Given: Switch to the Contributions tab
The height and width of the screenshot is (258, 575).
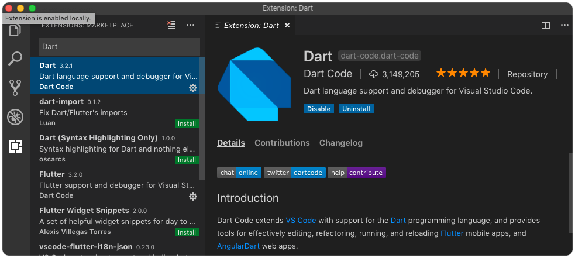Looking at the screenshot, I should tap(282, 143).
